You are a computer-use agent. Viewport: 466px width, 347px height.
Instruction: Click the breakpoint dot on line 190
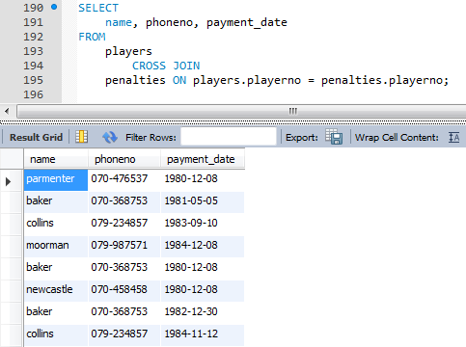54,7
